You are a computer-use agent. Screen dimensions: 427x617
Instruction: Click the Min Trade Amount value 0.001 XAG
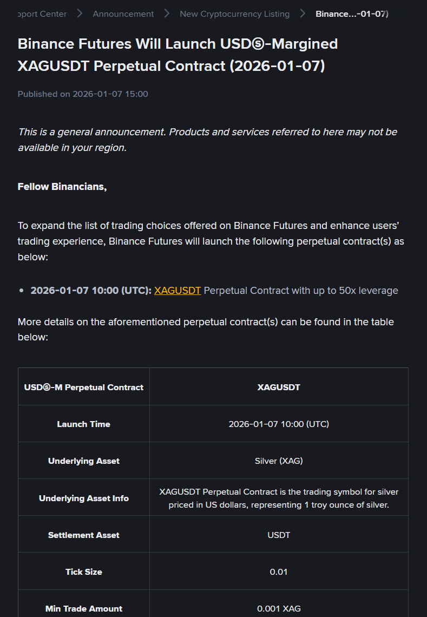click(x=279, y=608)
